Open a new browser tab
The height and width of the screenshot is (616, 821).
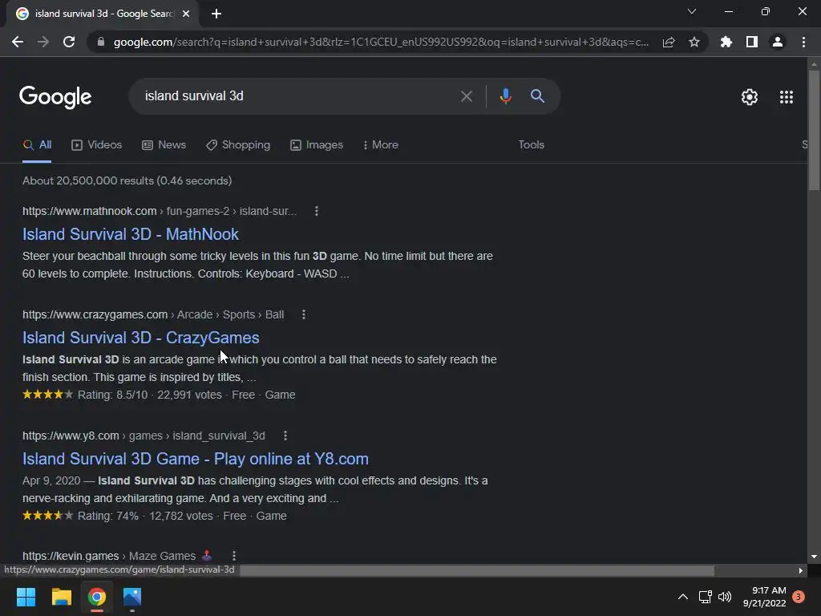coord(216,14)
